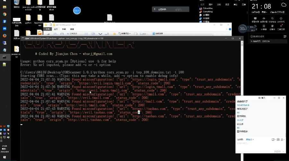Click the dark pill toolbar at screen top
The height and width of the screenshot is (161, 289).
click(171, 9)
